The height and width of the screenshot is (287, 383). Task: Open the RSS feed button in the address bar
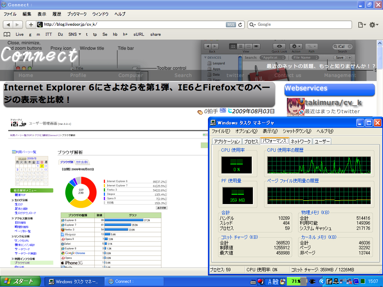point(231,25)
